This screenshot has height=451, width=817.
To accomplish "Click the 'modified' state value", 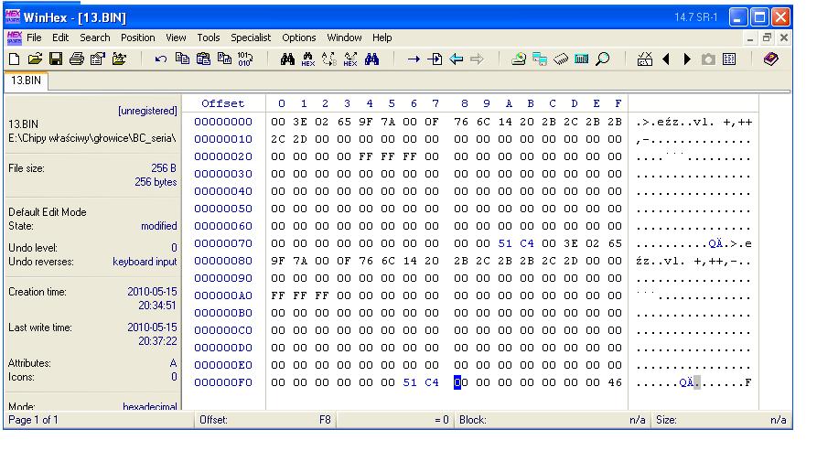I will [x=159, y=226].
